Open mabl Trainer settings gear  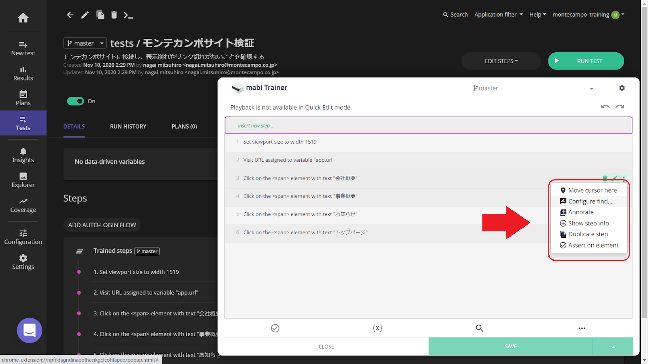[x=622, y=88]
